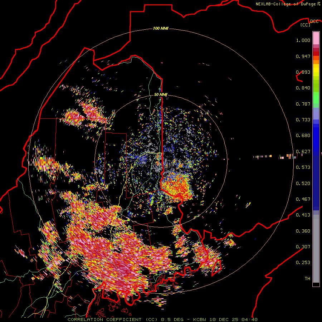Image resolution: width=322 pixels, height=322 pixels.
Task: Click the 0.467 scale value
Action: tap(303, 199)
